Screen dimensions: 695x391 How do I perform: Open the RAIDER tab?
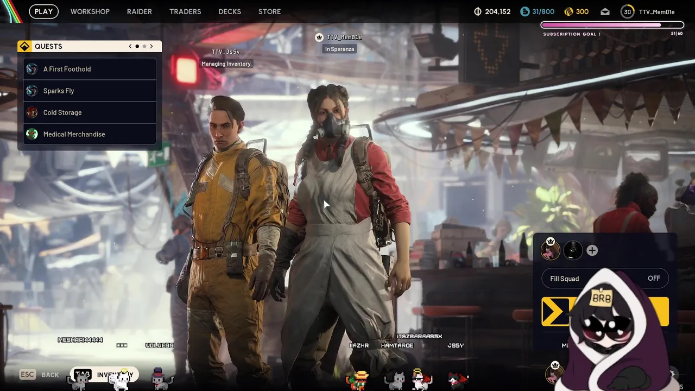tap(140, 11)
